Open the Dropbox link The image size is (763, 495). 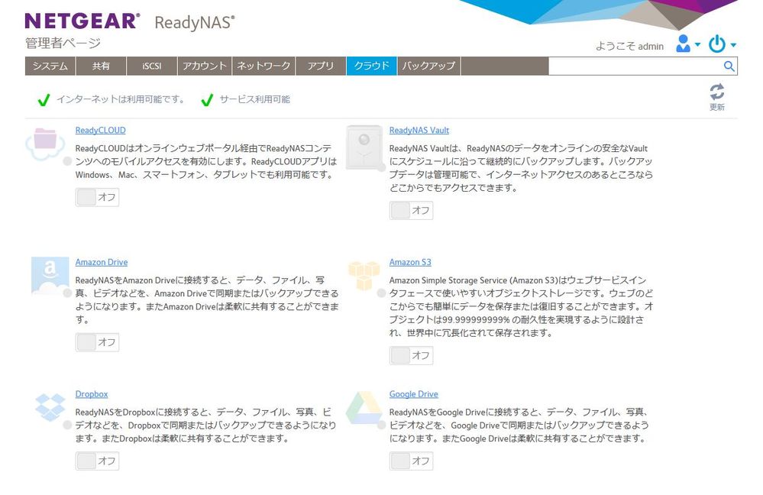click(92, 394)
